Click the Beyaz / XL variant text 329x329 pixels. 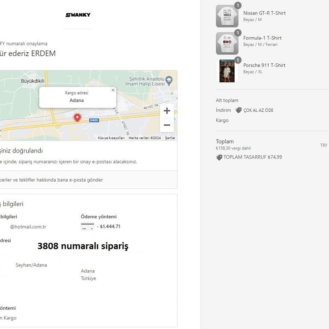pos(253,72)
